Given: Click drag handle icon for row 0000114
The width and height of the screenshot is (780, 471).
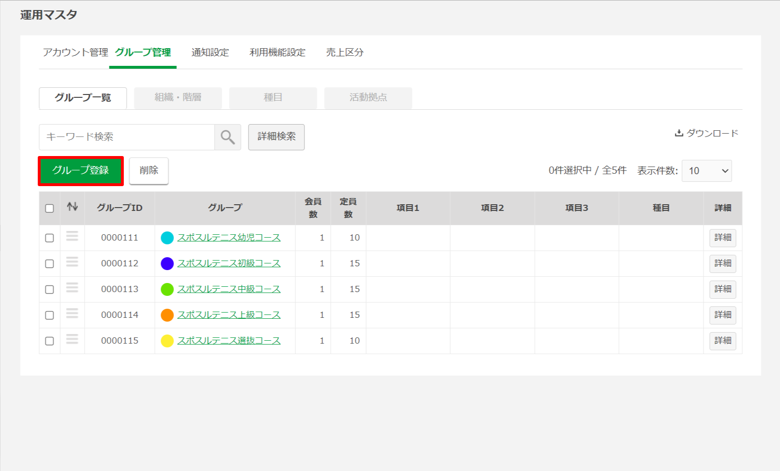Looking at the screenshot, I should (x=72, y=314).
